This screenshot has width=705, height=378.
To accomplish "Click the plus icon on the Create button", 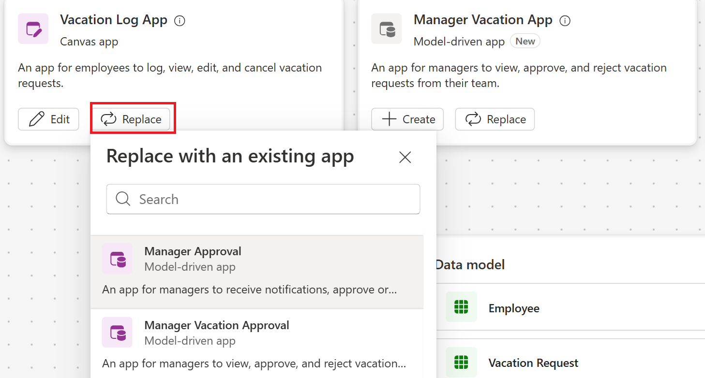I will pos(389,119).
